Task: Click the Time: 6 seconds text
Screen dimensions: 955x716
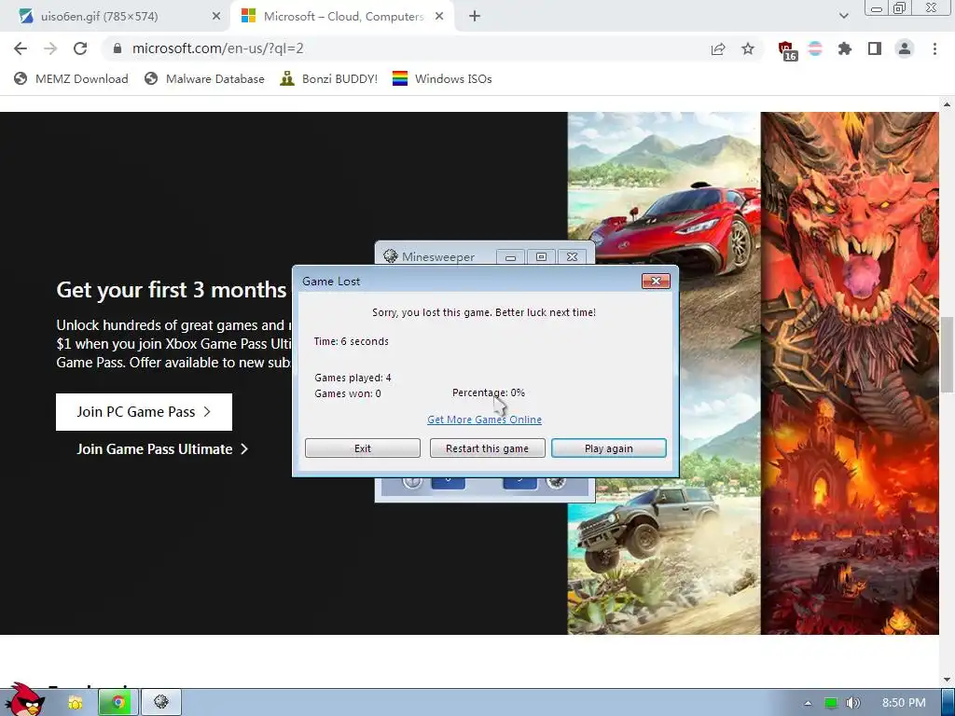Action: pyautogui.click(x=351, y=341)
